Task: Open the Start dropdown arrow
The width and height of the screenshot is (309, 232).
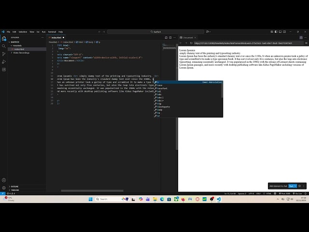Action: pyautogui.click(x=295, y=186)
